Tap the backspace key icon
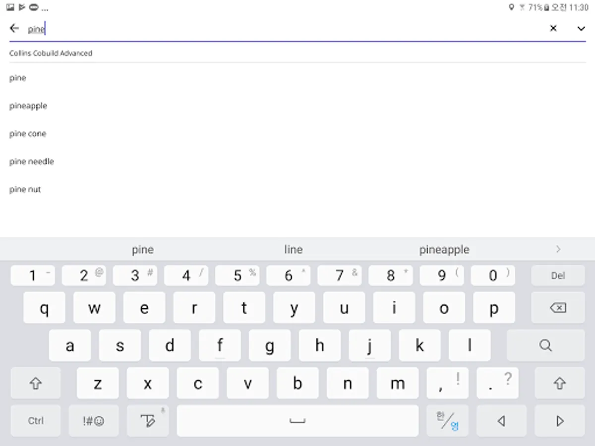Screen dimensions: 595x446 tap(558, 308)
